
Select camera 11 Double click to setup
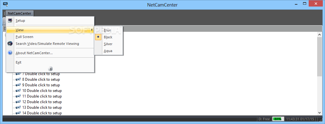(x=42, y=96)
